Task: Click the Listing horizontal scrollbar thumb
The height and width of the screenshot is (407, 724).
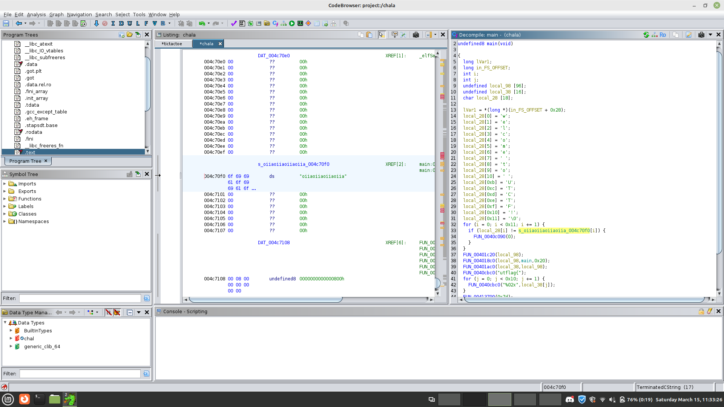Action: (265, 300)
